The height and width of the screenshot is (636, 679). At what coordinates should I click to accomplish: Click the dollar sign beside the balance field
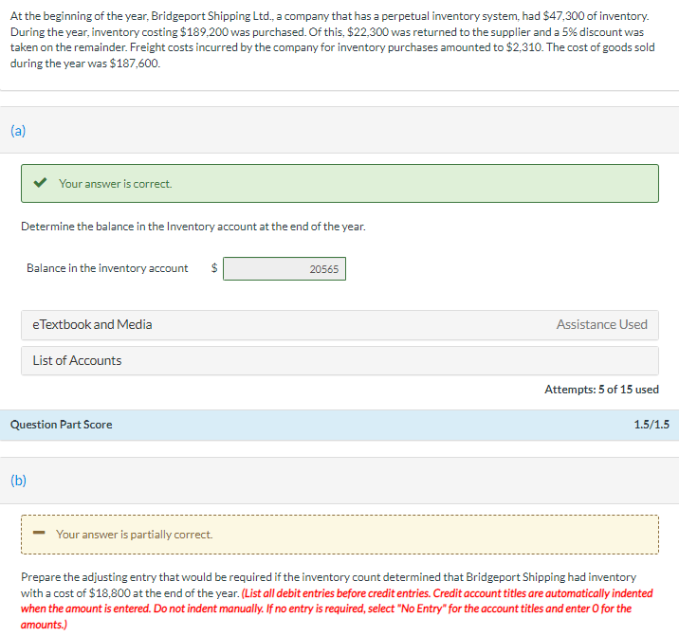click(x=214, y=268)
